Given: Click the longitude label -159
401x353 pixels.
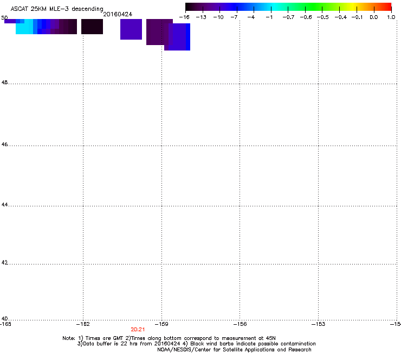Looking at the screenshot, I should coord(161,324).
